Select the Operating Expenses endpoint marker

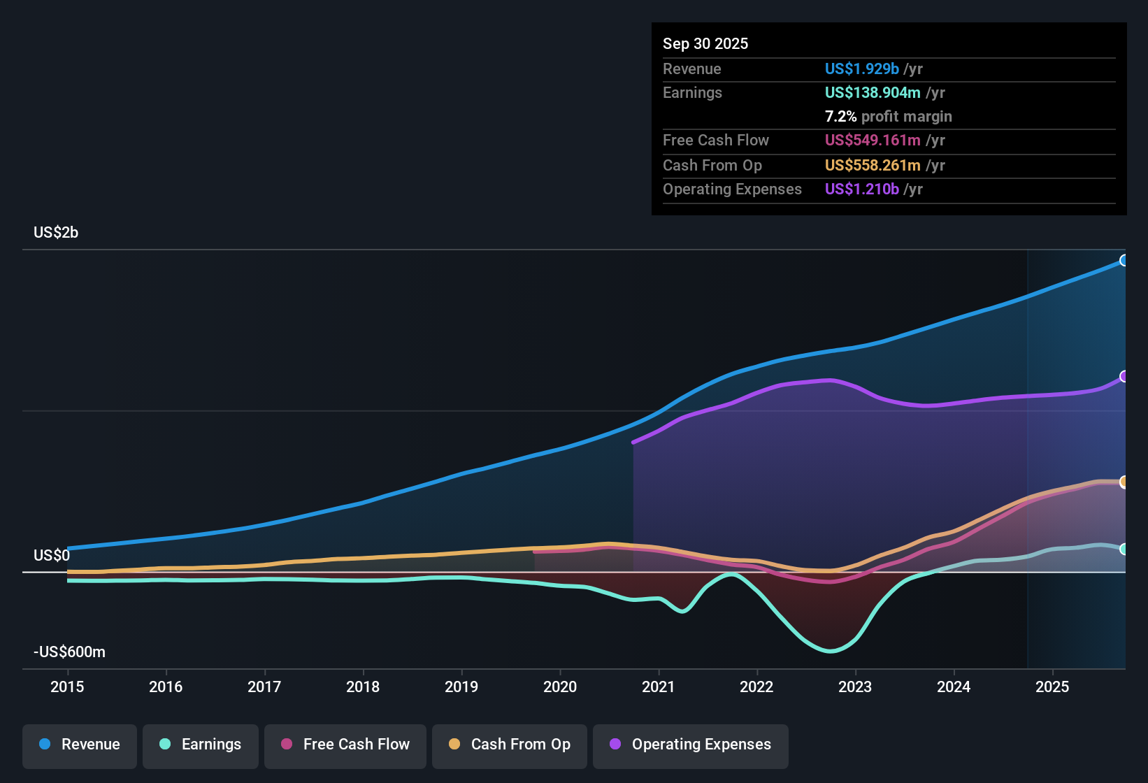click(1124, 377)
